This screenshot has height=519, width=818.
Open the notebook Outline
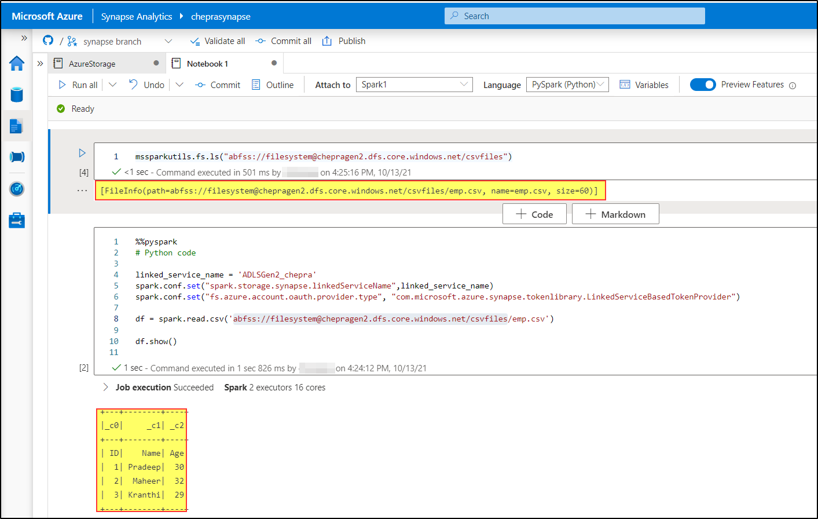(273, 85)
